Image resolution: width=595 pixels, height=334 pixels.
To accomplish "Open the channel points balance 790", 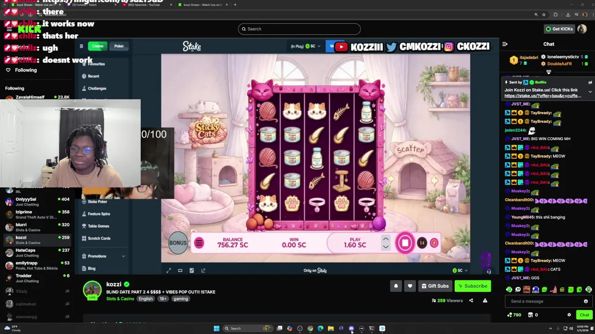I will (514, 315).
